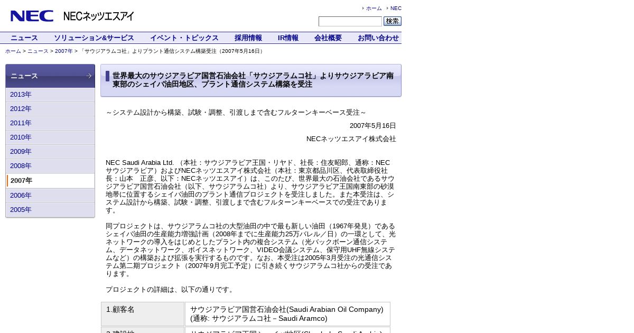Select the highlighted 2007年 sidebar item
This screenshot has width=634, height=333.
point(50,181)
